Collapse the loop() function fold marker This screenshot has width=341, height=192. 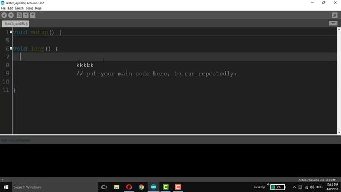pos(11,49)
